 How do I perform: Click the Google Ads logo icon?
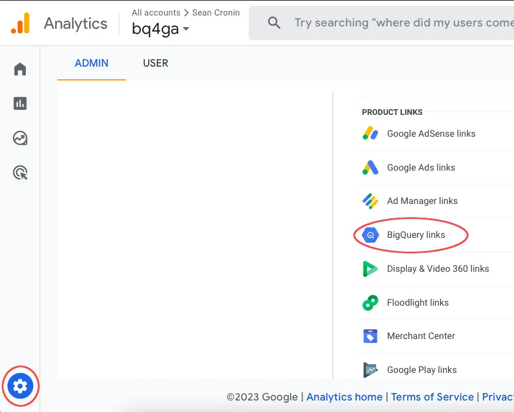click(370, 168)
